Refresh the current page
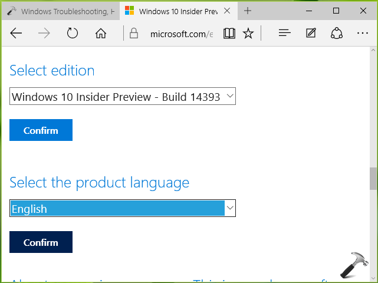The width and height of the screenshot is (378, 283). pyautogui.click(x=73, y=33)
